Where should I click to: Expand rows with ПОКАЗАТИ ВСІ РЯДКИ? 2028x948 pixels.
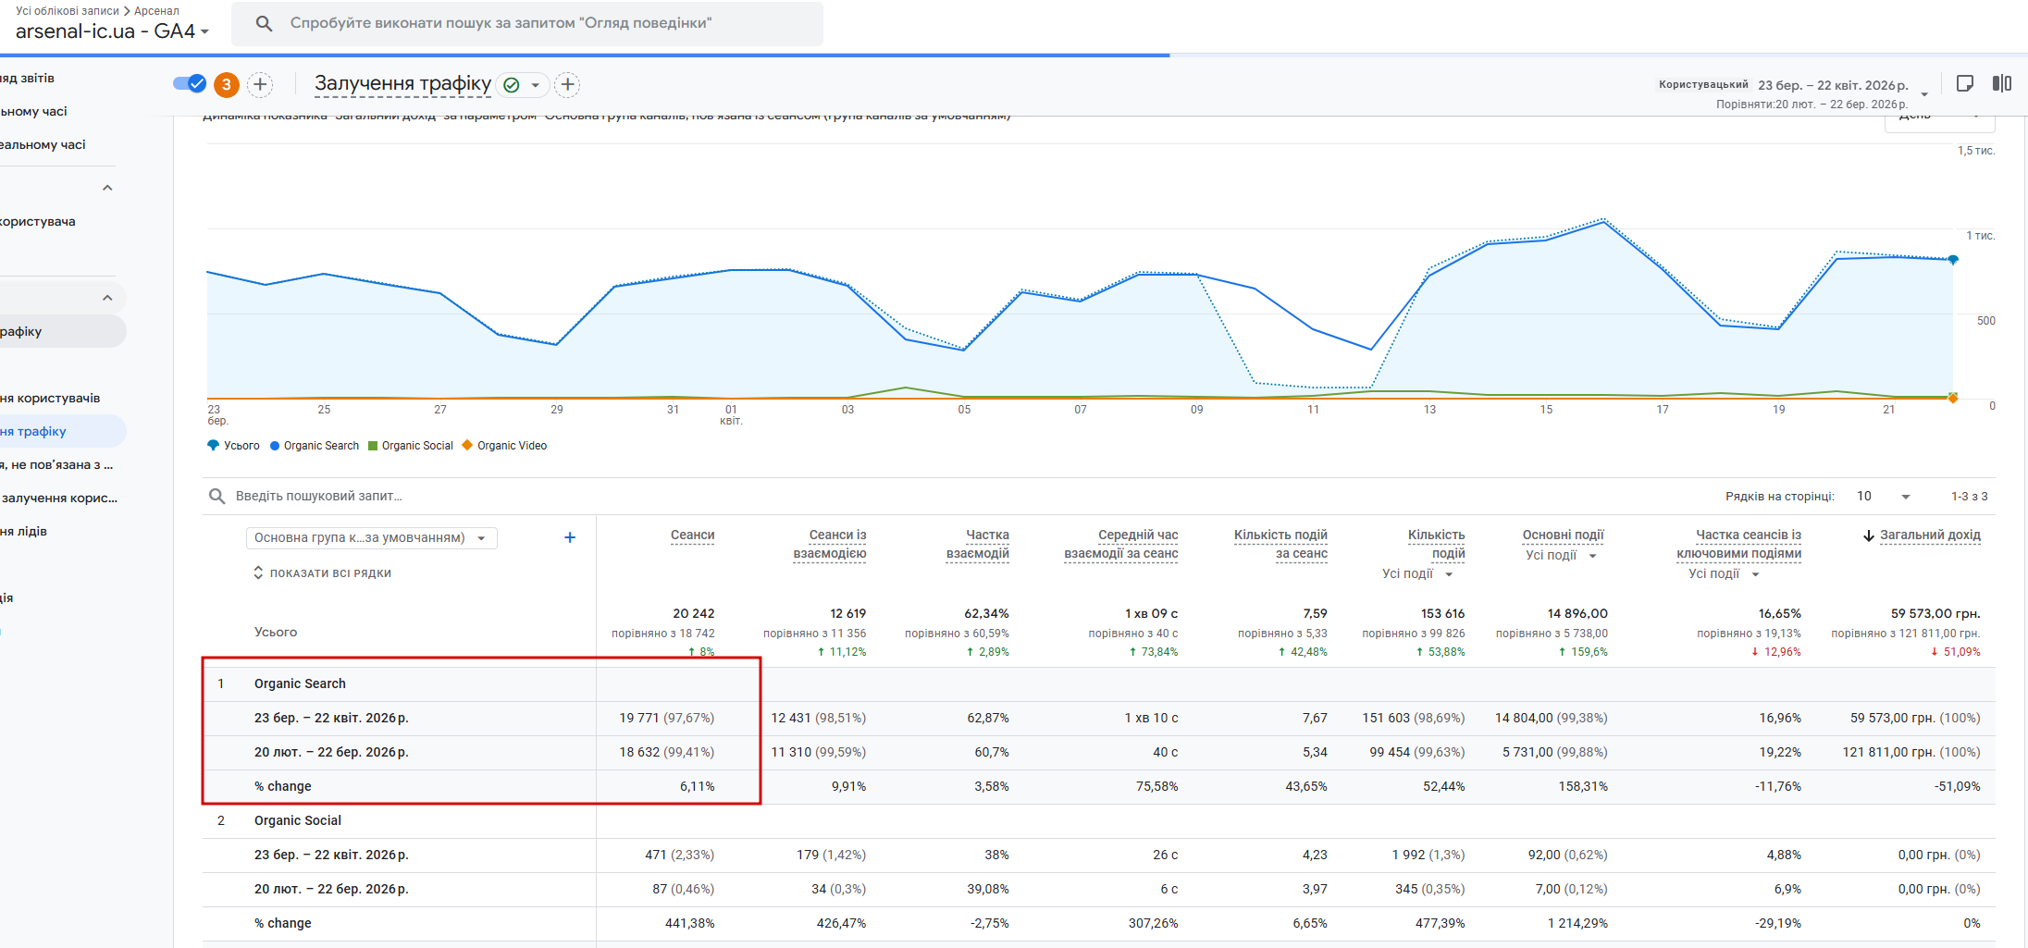(x=322, y=573)
